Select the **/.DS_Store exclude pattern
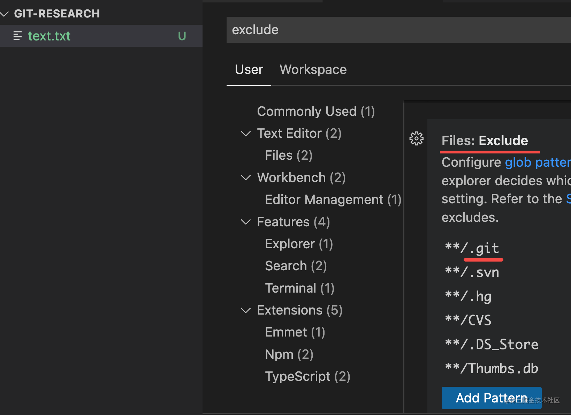 (492, 345)
